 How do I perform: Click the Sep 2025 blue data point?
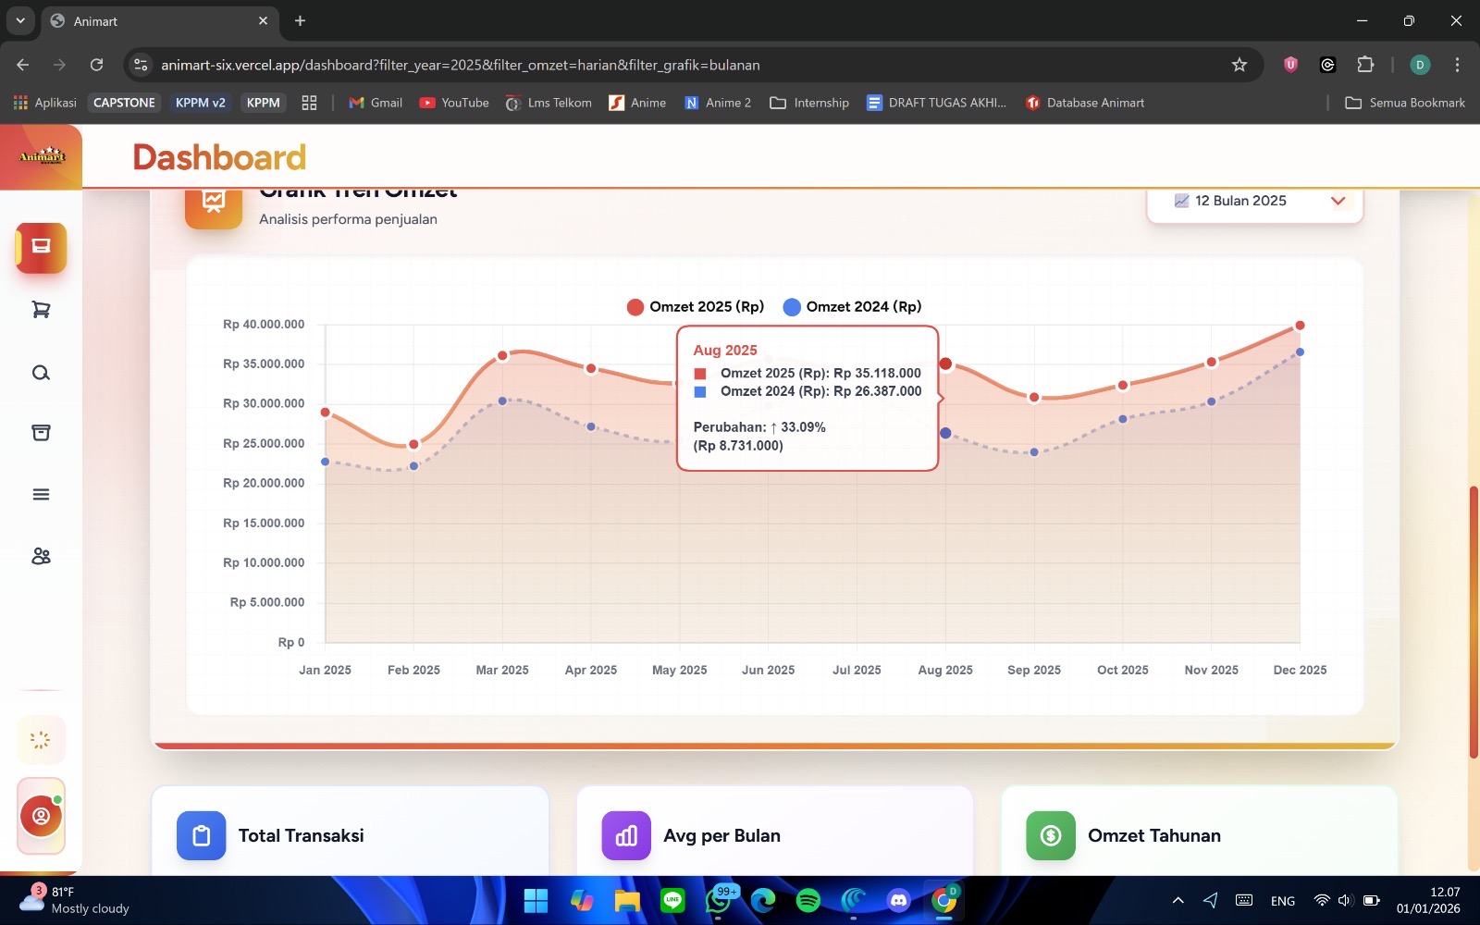point(1034,452)
